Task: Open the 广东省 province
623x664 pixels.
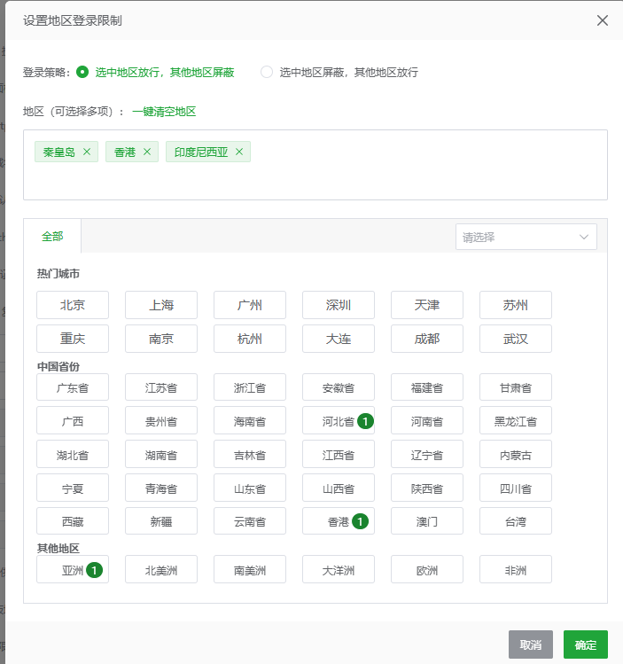Action: [73, 387]
